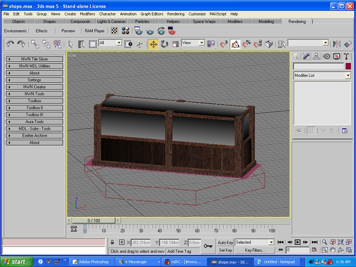Open the Graph Editors menu
Image resolution: width=356 pixels, height=267 pixels.
pyautogui.click(x=152, y=14)
